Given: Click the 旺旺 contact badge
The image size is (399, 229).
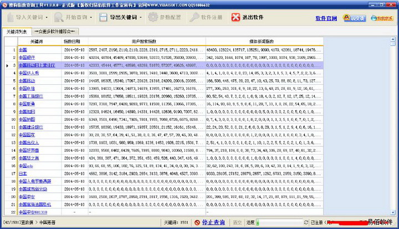Looking at the screenshot, I should pyautogui.click(x=382, y=18).
